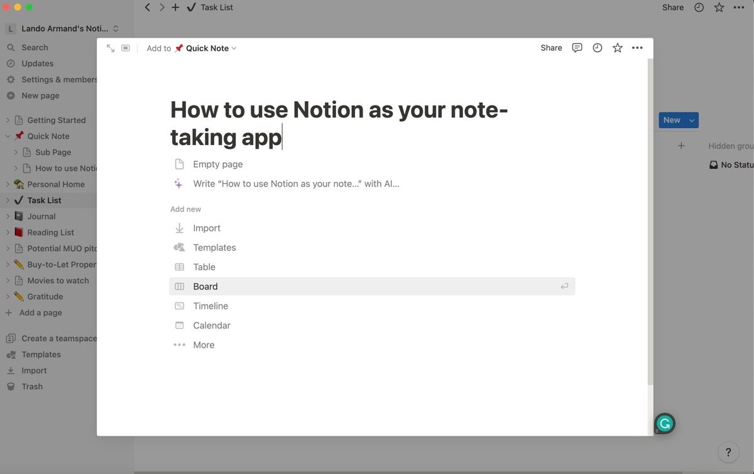The height and width of the screenshot is (474, 754).
Task: Open the help question mark button
Action: pyautogui.click(x=728, y=451)
